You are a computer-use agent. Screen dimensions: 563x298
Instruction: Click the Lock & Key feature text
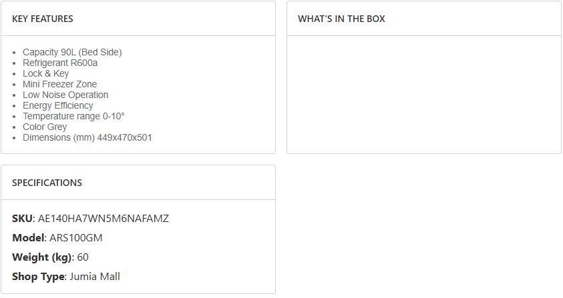45,73
